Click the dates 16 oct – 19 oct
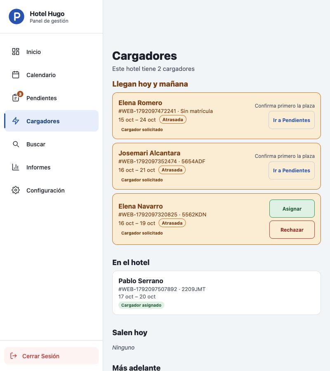330x371 pixels. tap(137, 223)
